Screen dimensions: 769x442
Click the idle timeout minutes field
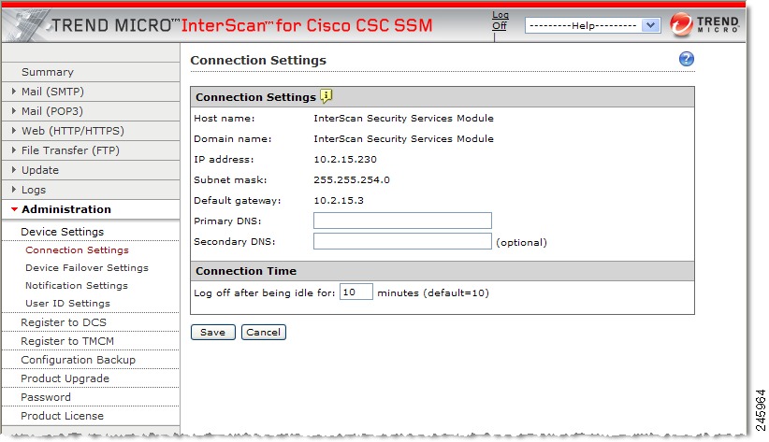click(355, 292)
